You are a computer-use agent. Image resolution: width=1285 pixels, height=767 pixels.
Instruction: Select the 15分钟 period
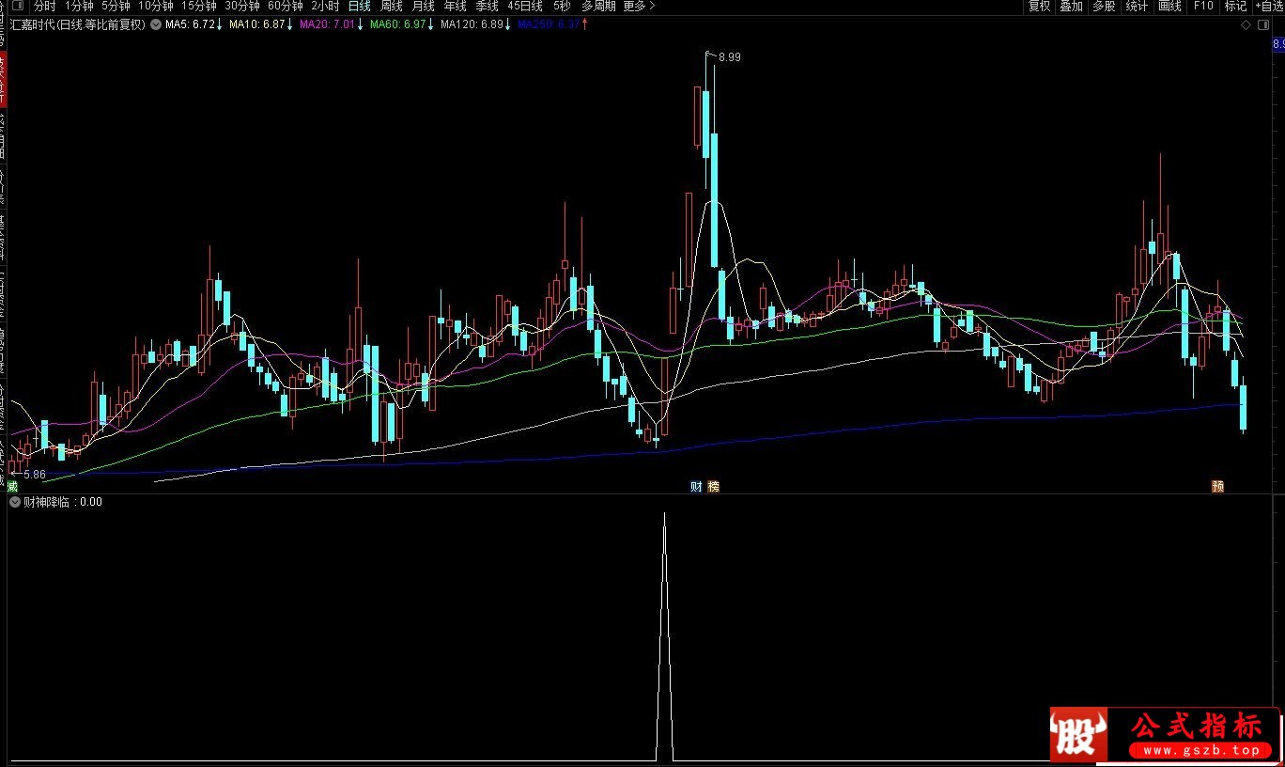coord(199,6)
